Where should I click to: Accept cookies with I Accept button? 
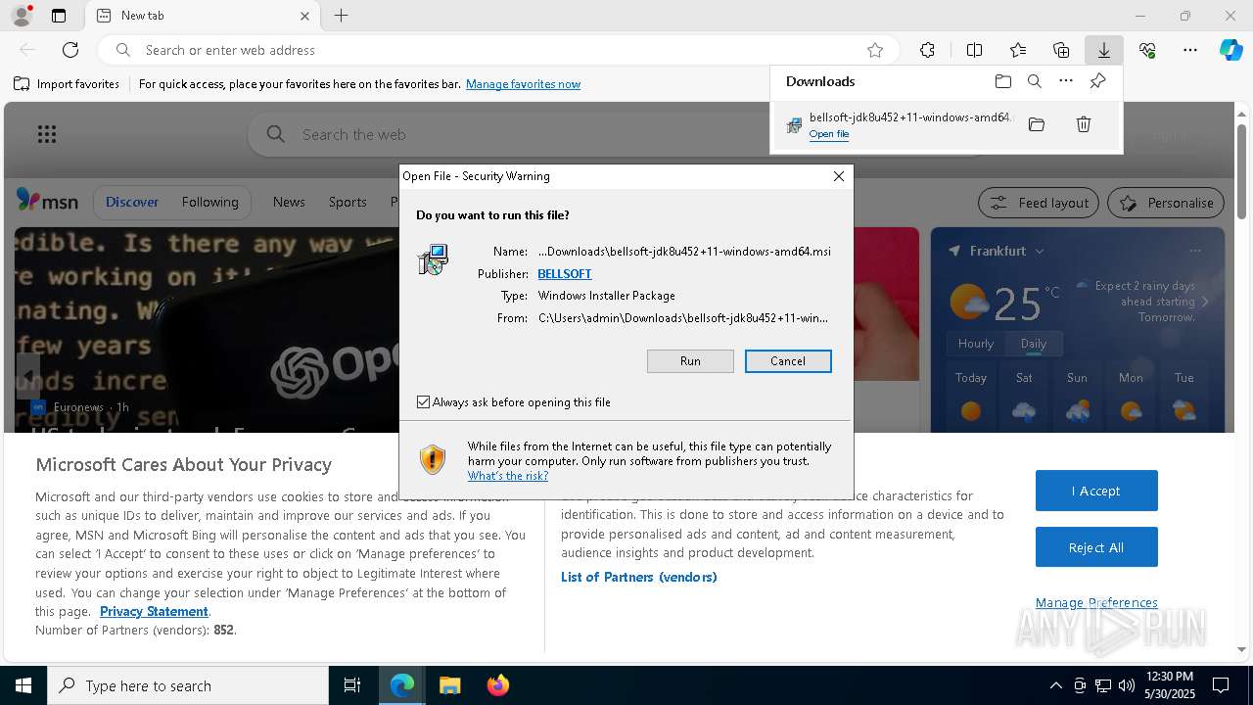pyautogui.click(x=1096, y=491)
